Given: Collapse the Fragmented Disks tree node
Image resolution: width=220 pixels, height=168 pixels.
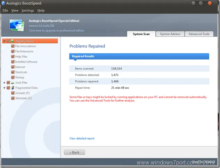Looking at the screenshot, I should click(x=5, y=88).
